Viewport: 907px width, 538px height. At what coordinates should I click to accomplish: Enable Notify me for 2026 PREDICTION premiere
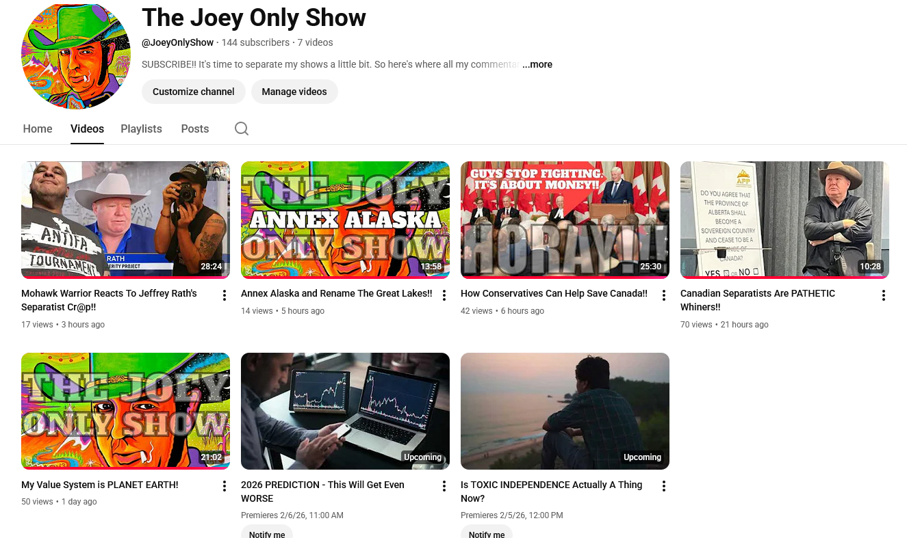(x=267, y=533)
